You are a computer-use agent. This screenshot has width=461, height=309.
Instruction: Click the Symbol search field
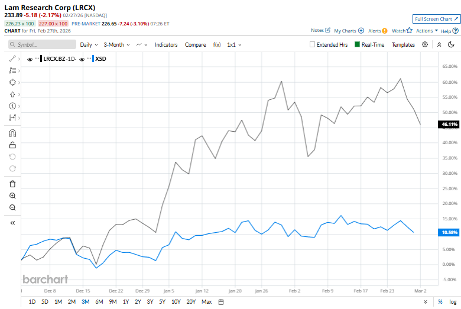(x=43, y=44)
